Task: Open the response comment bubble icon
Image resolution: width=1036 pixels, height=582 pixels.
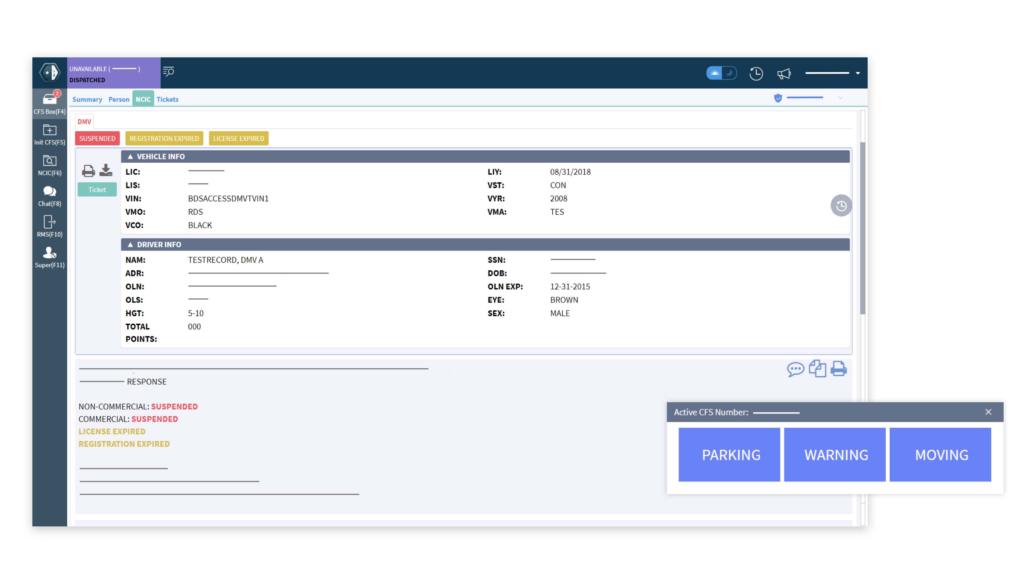Action: coord(795,369)
